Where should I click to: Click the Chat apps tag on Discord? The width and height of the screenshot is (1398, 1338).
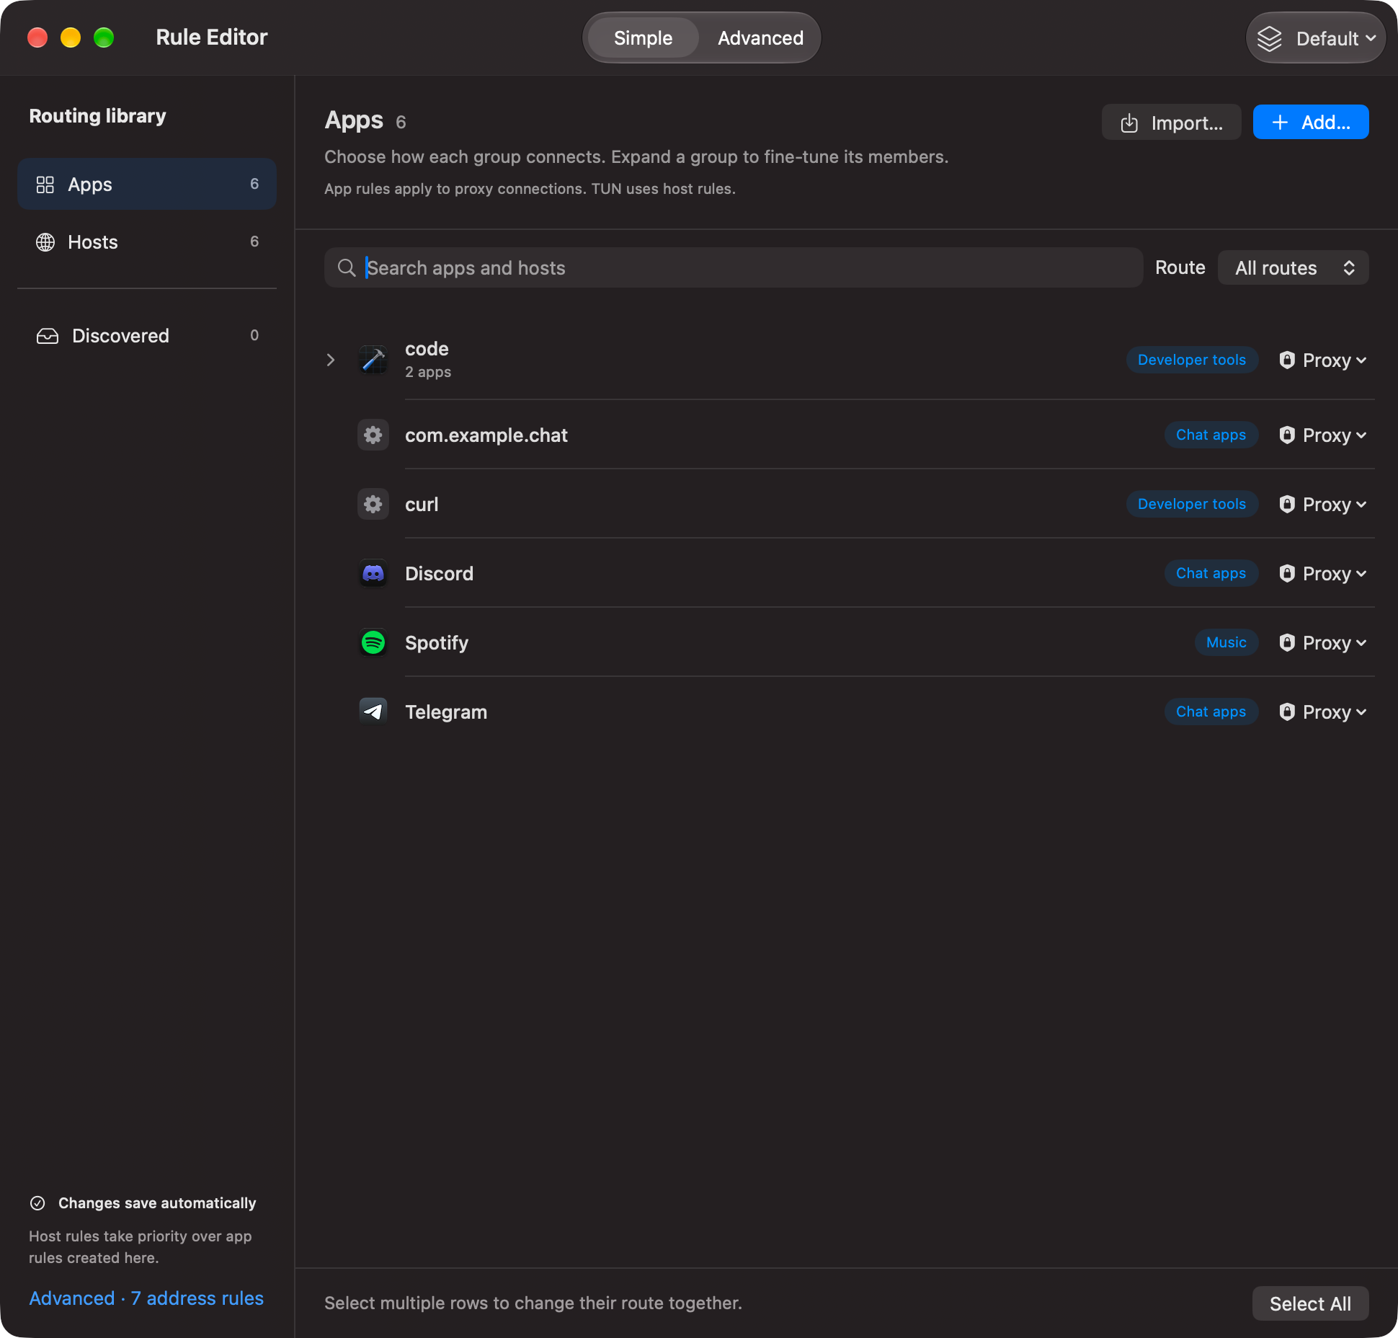[x=1211, y=573]
